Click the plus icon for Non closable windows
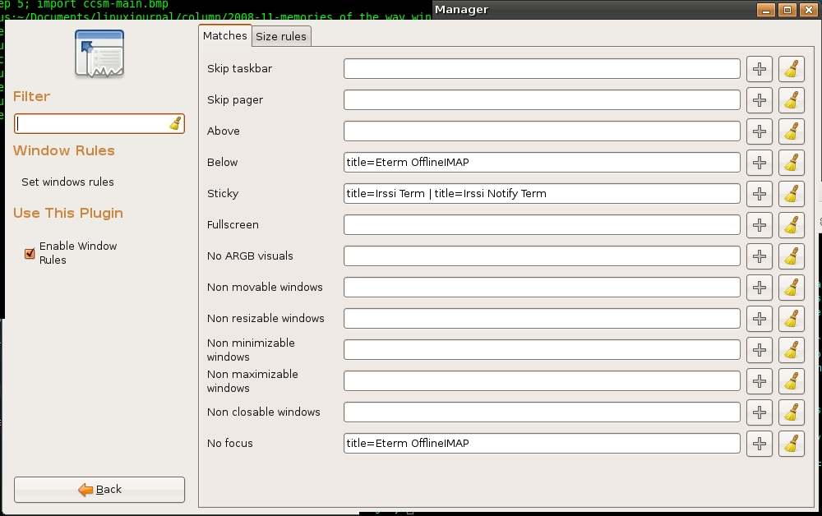 pos(760,412)
